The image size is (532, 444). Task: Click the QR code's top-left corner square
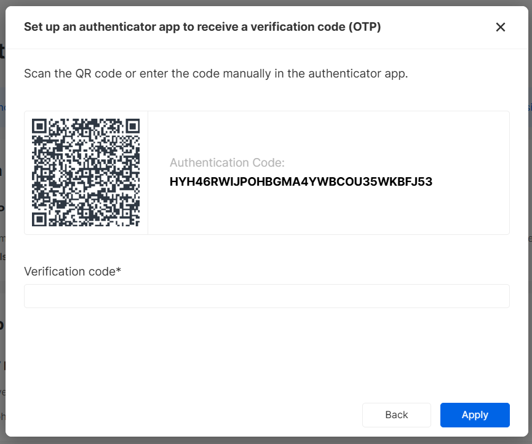point(40,127)
